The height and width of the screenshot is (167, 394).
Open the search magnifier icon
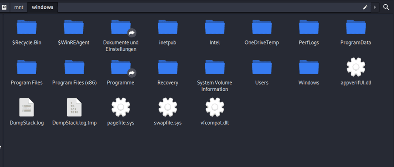(x=386, y=7)
